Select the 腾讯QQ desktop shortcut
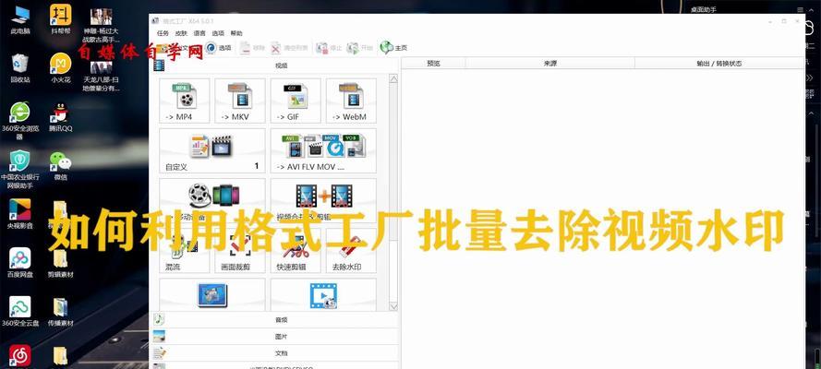This screenshot has height=369, width=821. (x=61, y=117)
